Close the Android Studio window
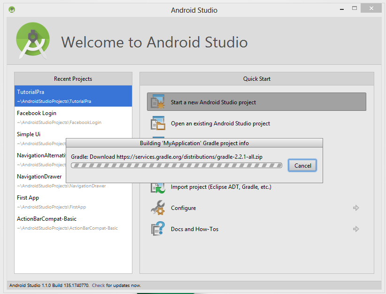The image size is (386, 294). coord(371,8)
